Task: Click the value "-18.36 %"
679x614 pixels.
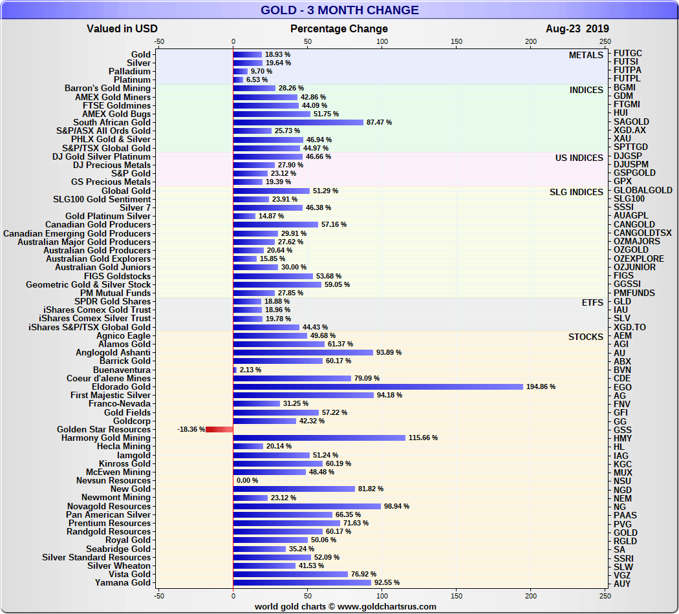Action: pyautogui.click(x=191, y=429)
